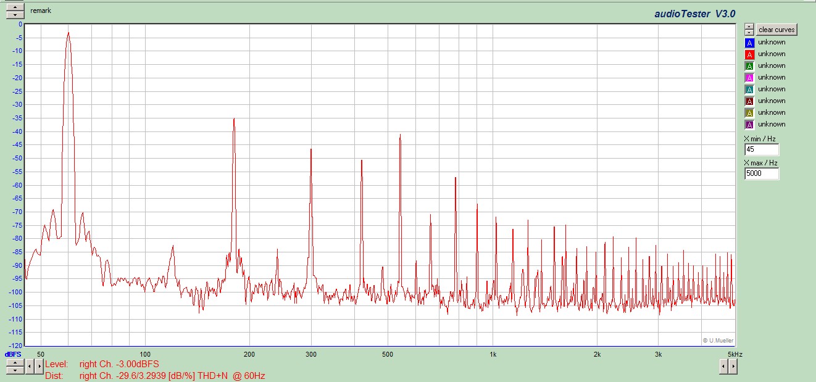This screenshot has height=382, width=816.
Task: Click the 'clear curves' button
Action: [776, 30]
